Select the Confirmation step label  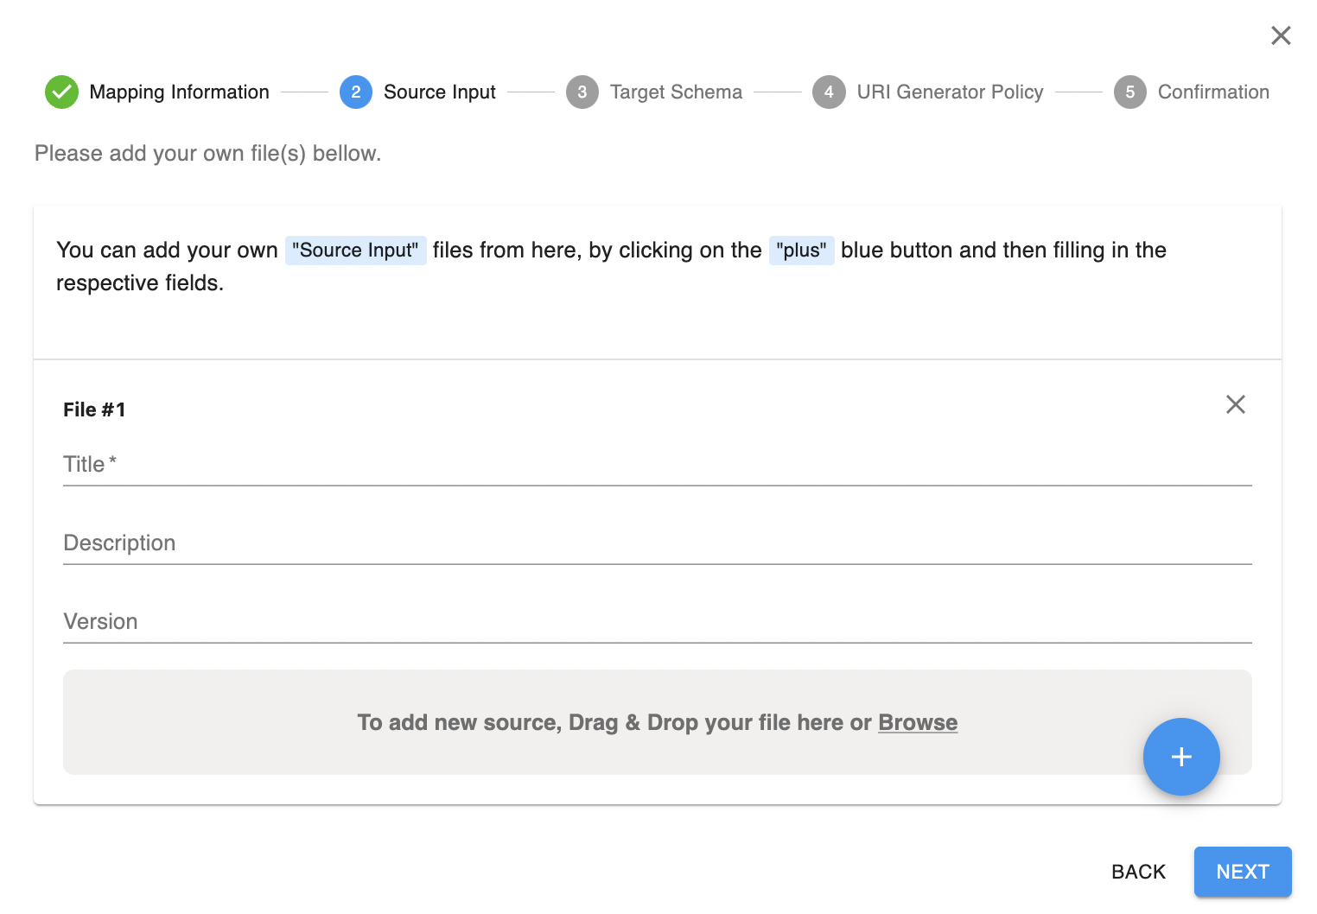coord(1212,92)
